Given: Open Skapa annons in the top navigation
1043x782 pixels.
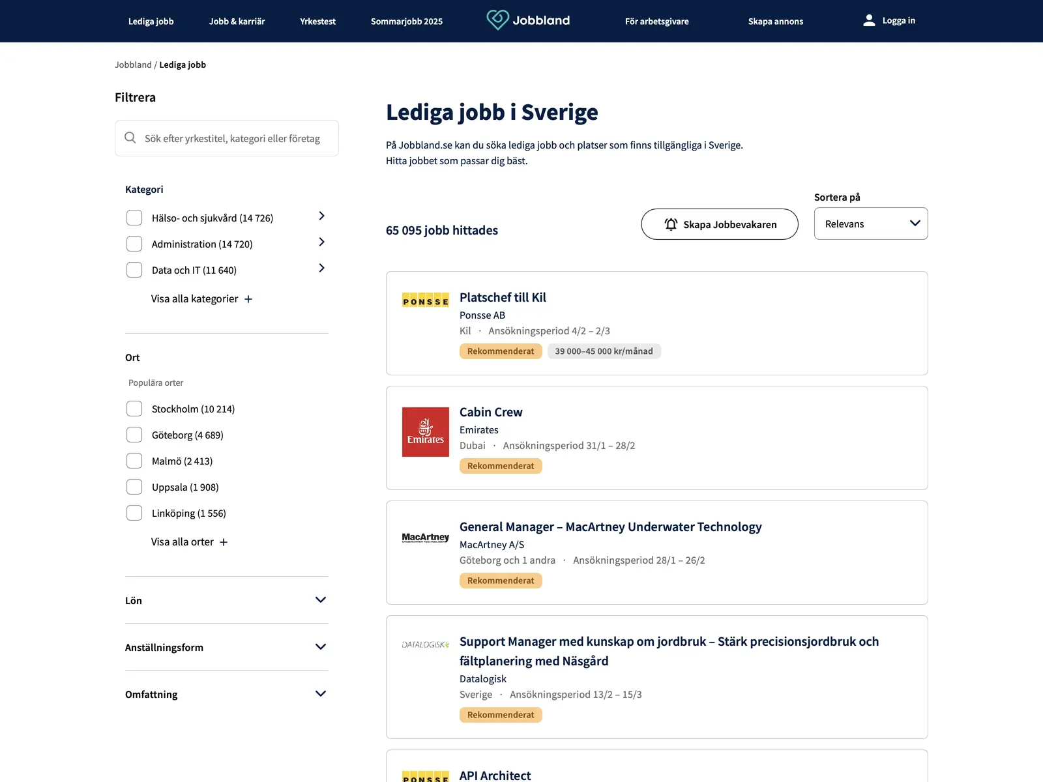Looking at the screenshot, I should click(x=776, y=22).
